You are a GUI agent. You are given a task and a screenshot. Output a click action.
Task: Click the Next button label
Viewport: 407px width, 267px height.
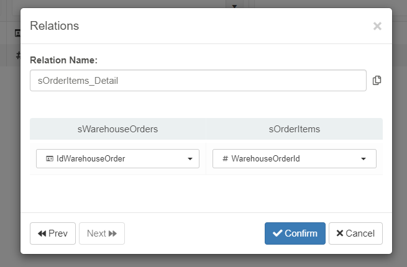point(96,233)
